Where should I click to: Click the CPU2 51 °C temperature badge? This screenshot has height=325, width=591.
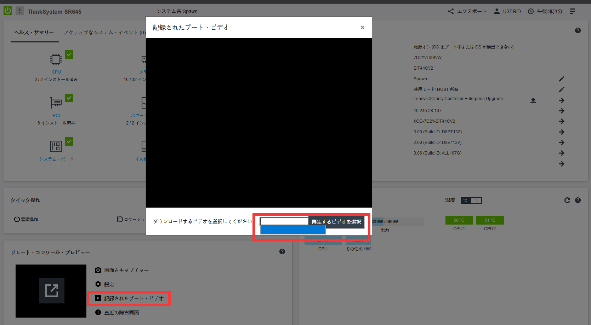tap(490, 220)
